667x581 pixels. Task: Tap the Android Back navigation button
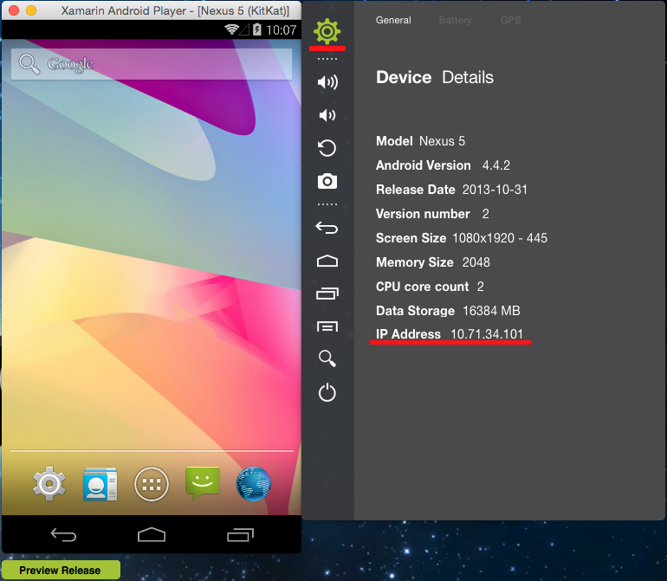coord(63,534)
